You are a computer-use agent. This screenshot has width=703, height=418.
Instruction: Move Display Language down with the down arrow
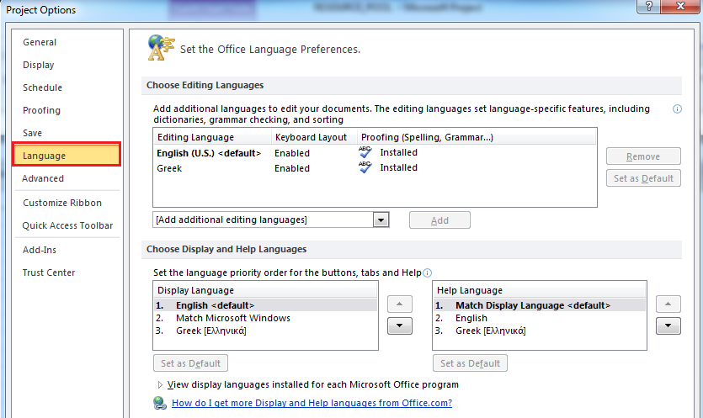(x=399, y=325)
